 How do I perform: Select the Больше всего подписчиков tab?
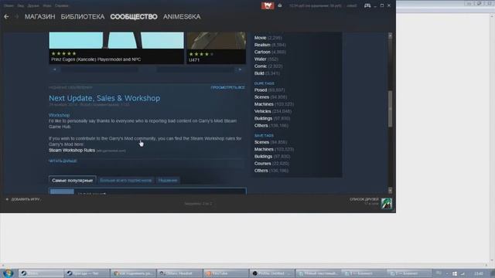[125, 180]
